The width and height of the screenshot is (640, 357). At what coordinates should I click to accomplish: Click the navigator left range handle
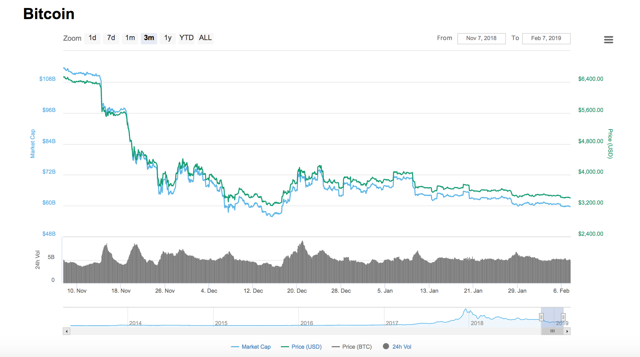[x=541, y=317]
